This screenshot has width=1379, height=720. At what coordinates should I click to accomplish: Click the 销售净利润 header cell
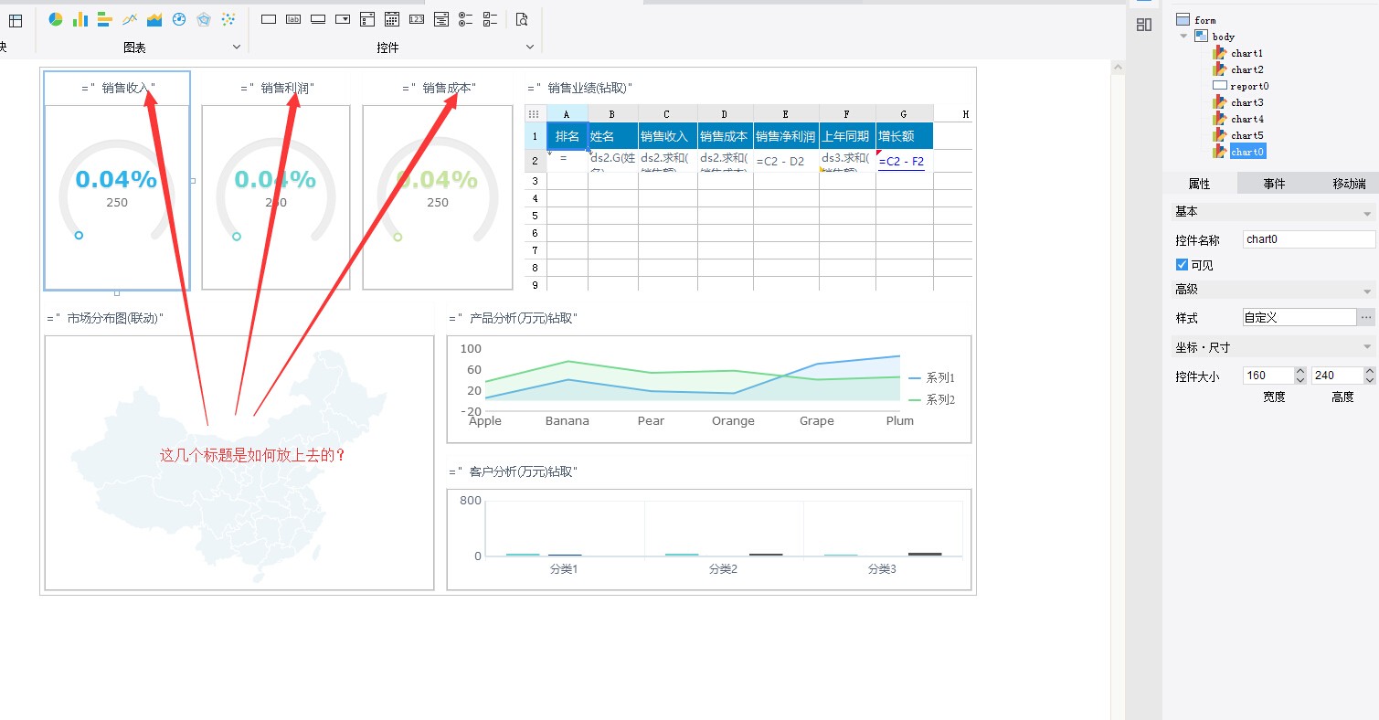pos(786,136)
